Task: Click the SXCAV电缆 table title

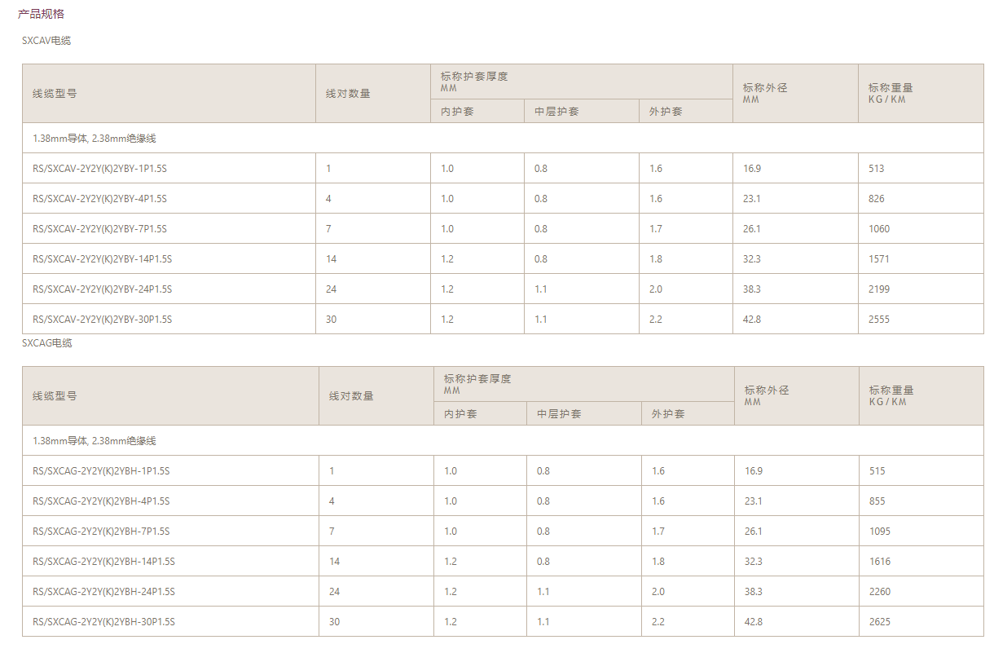Action: pos(46,40)
